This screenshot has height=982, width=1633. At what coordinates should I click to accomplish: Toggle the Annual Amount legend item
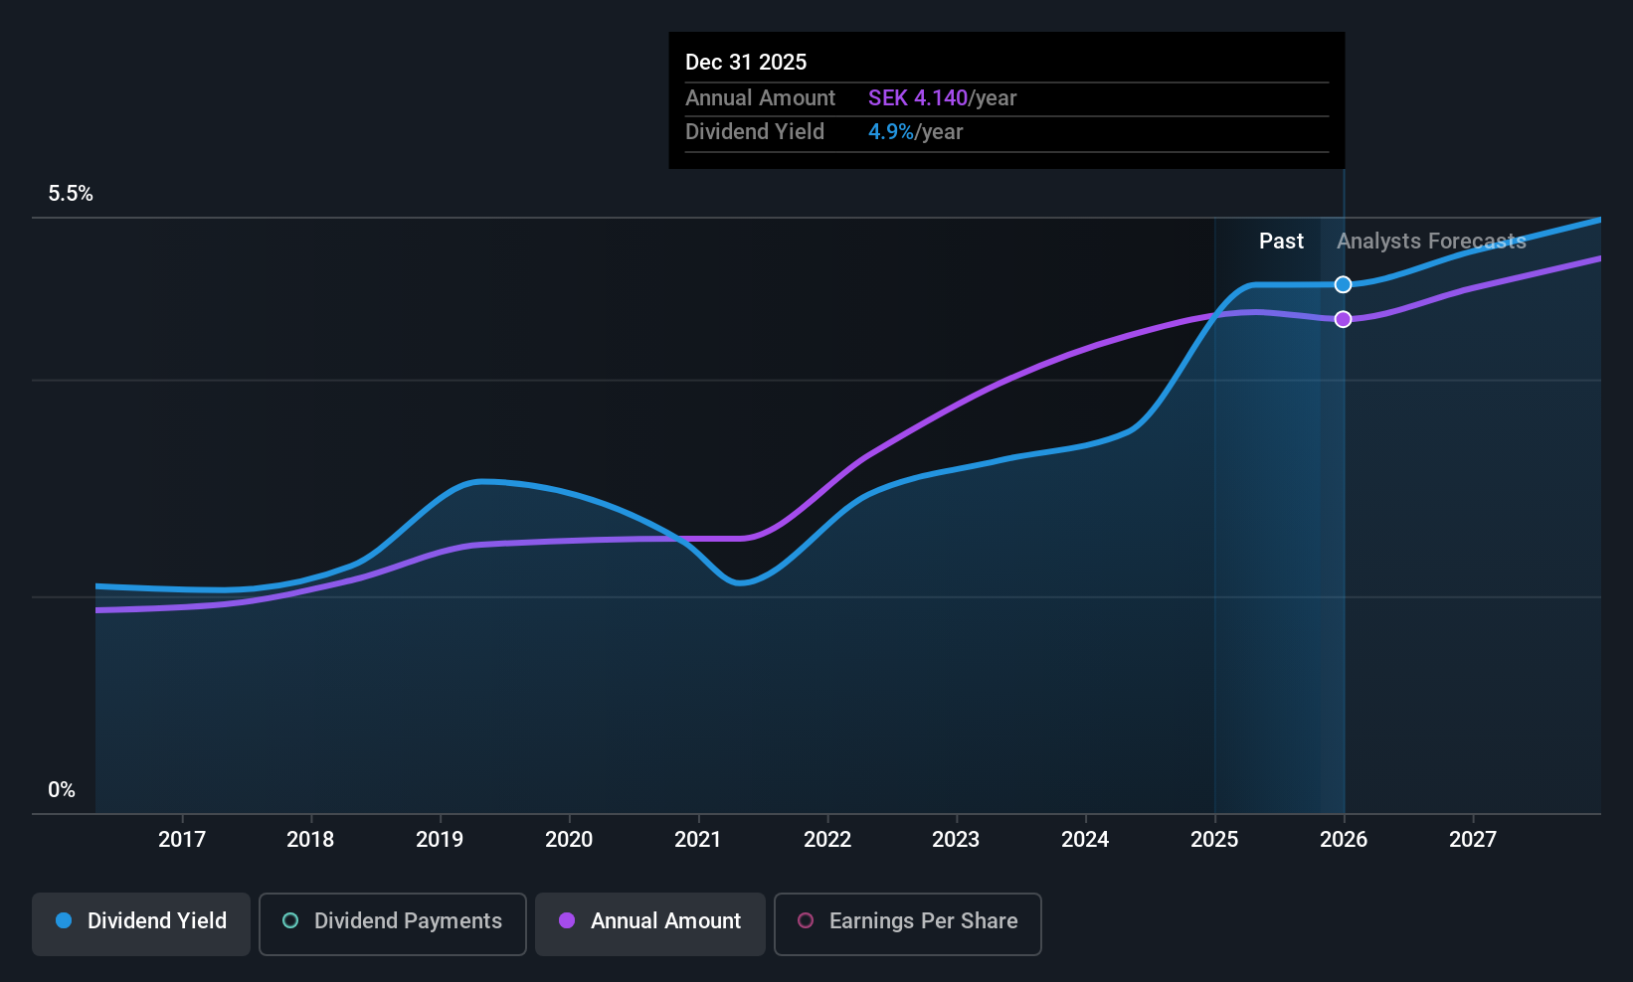click(x=649, y=922)
